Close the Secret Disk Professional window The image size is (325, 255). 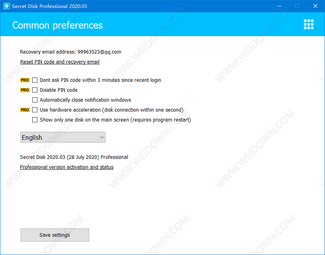click(315, 6)
